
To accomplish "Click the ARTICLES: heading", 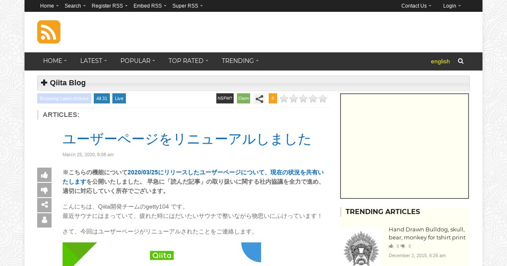I will [x=61, y=115].
